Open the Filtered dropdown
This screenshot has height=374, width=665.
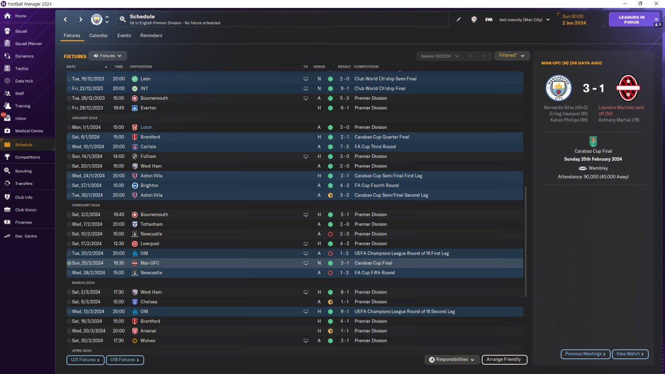[x=512, y=56]
